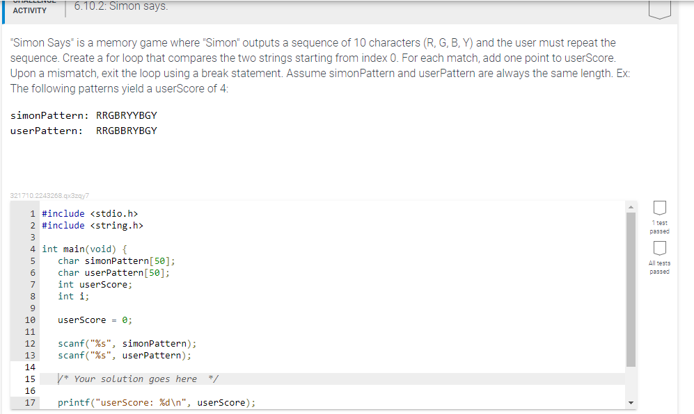Click the '#include <string.h>' line
Viewport: 694px width, 414px height.
93,226
